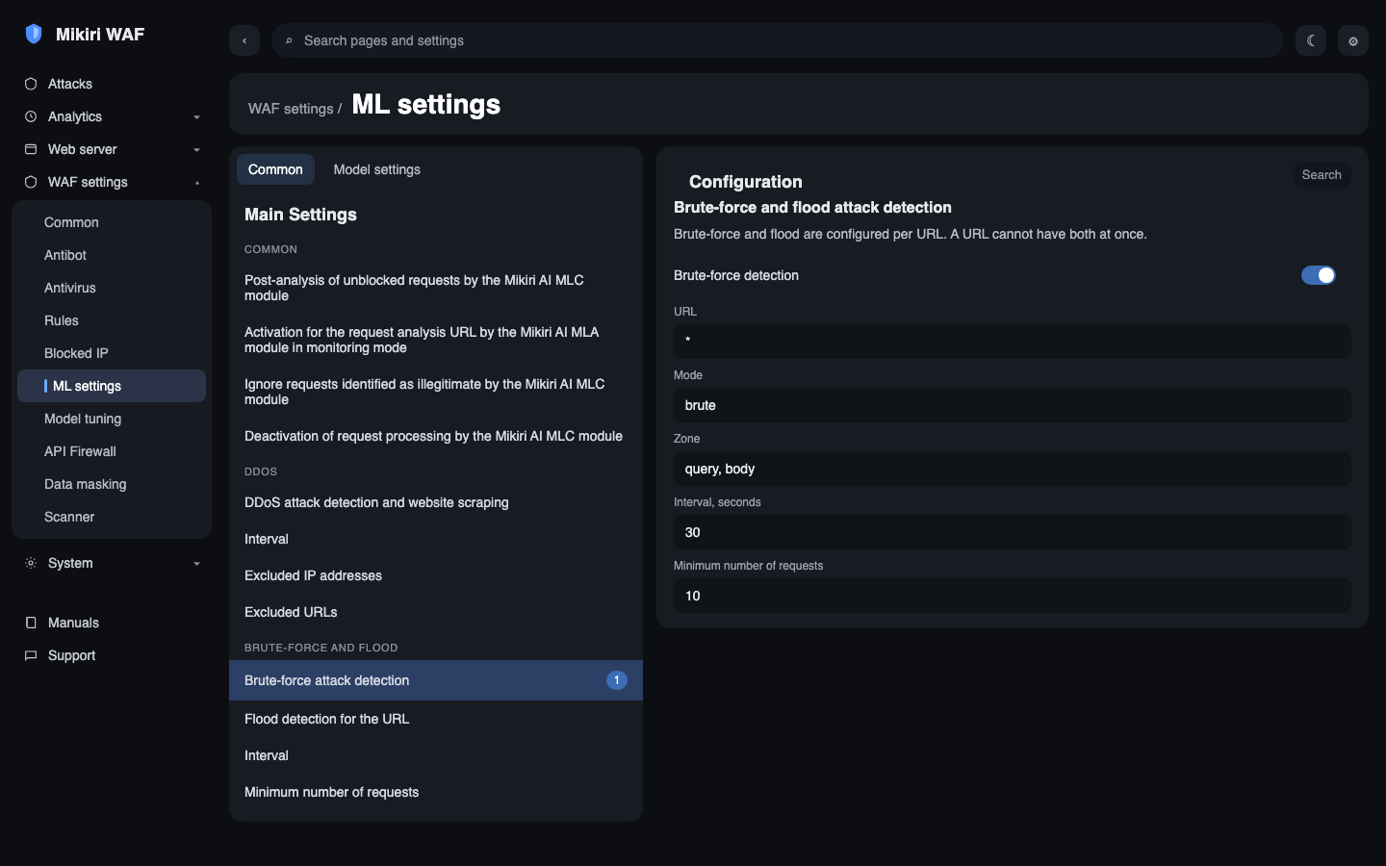This screenshot has height=866, width=1386.
Task: Open Data masking page
Action: [x=112, y=484]
